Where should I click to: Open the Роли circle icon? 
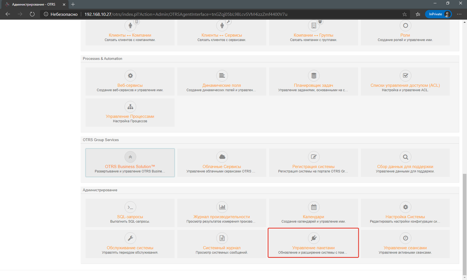[x=406, y=26]
